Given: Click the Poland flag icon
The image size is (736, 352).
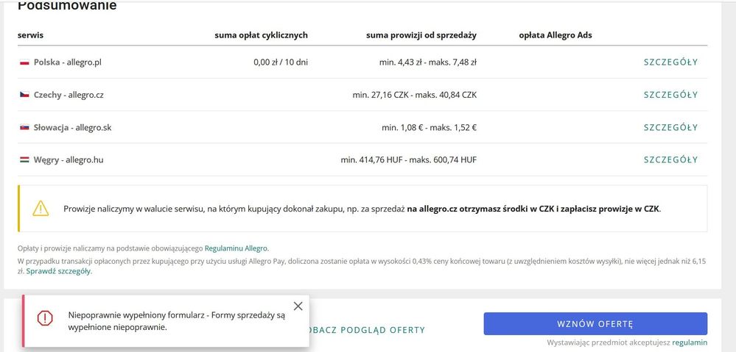Looking at the screenshot, I should click(24, 62).
